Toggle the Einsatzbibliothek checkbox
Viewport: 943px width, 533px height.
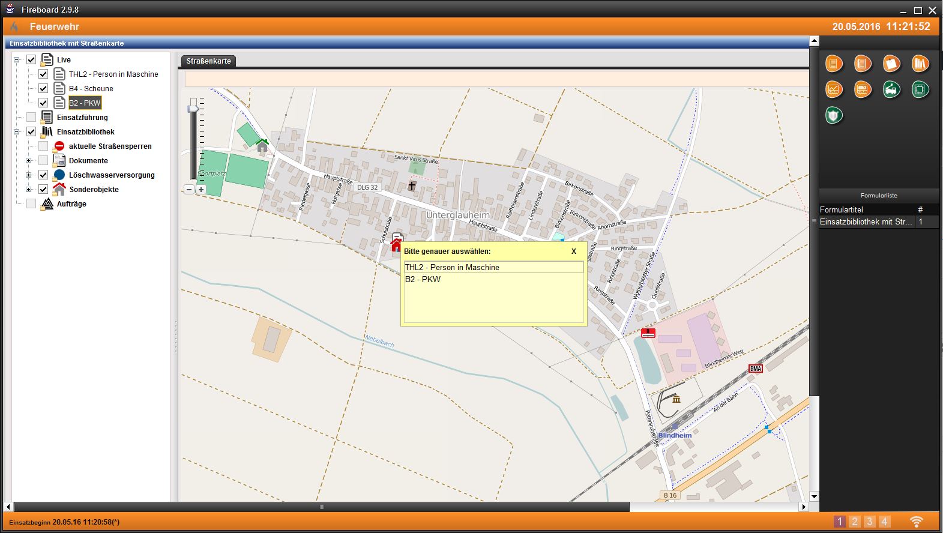pos(31,131)
